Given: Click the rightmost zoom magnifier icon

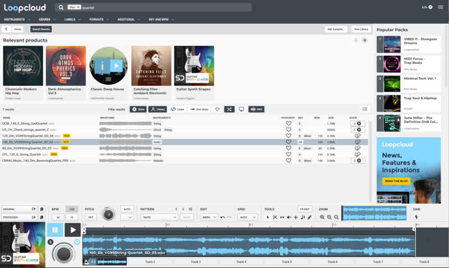Looking at the screenshot, I should [336, 218].
